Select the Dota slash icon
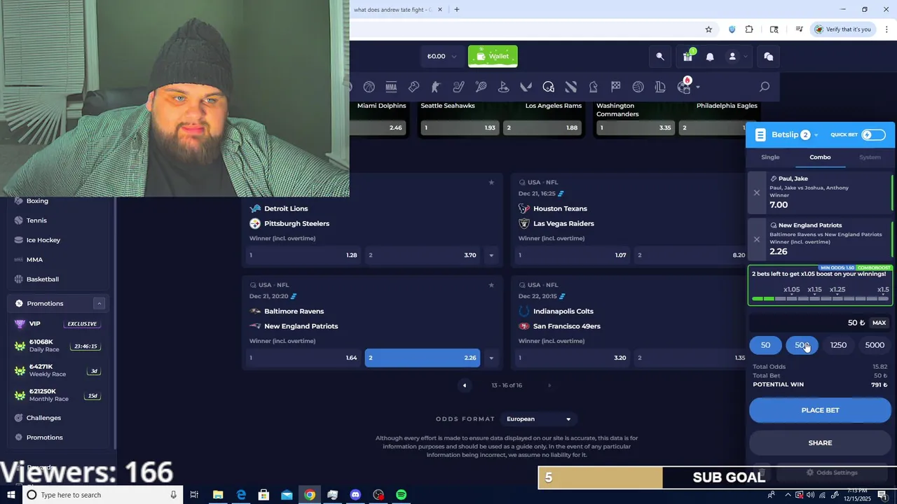The image size is (897, 504). (x=570, y=87)
